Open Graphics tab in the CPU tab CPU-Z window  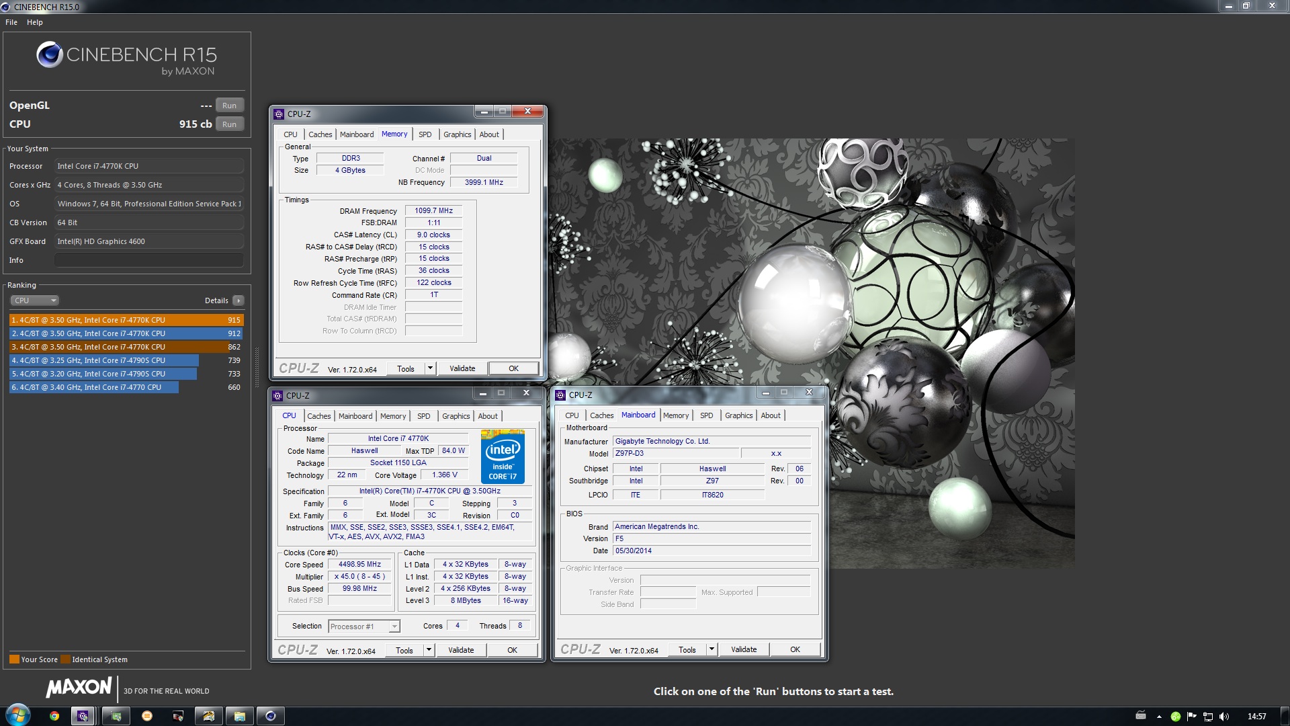456,416
